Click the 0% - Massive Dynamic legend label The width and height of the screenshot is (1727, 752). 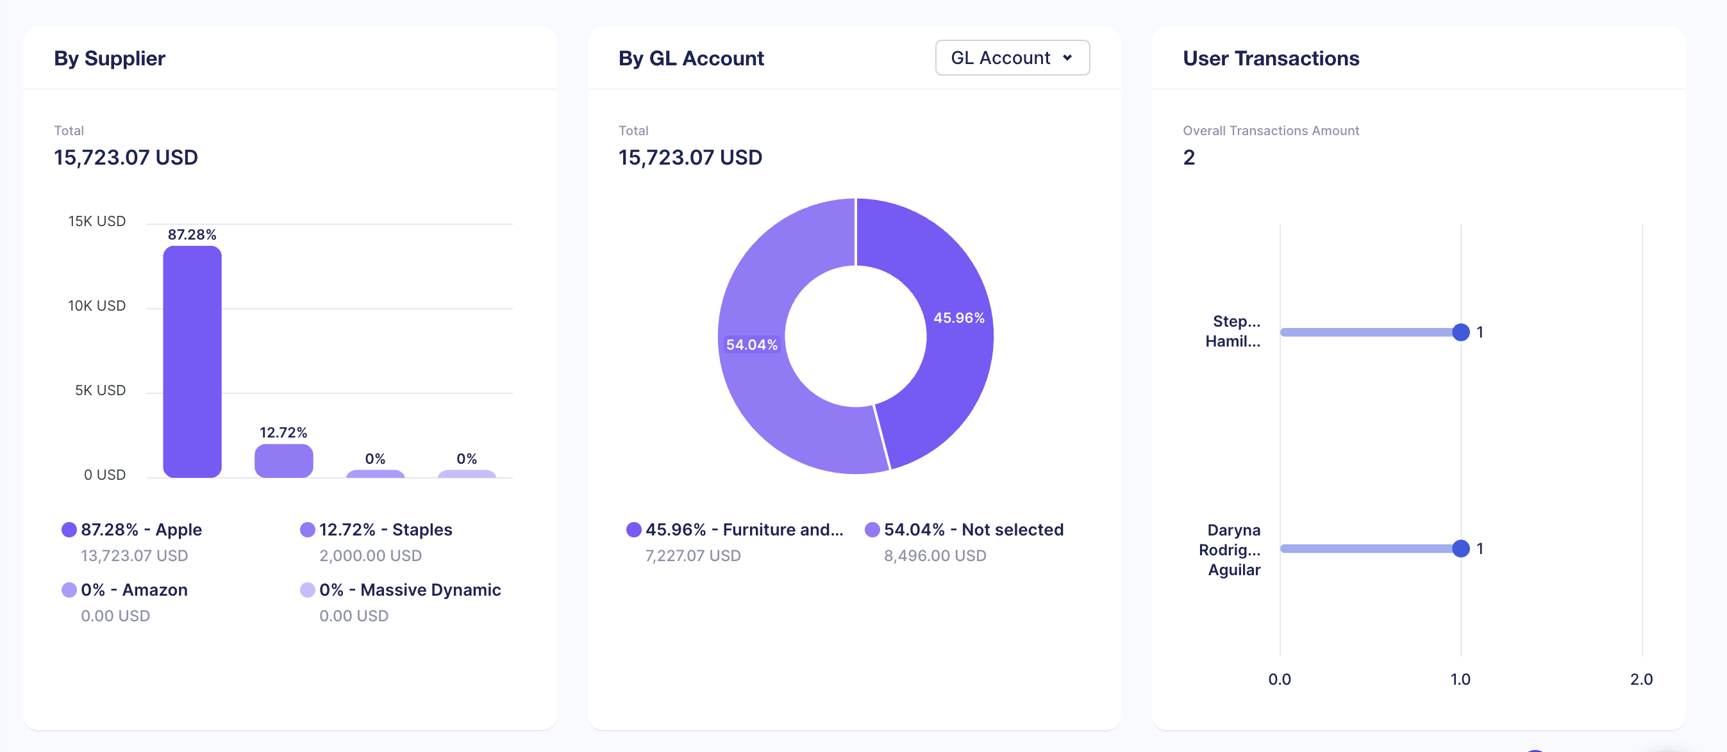tap(410, 590)
